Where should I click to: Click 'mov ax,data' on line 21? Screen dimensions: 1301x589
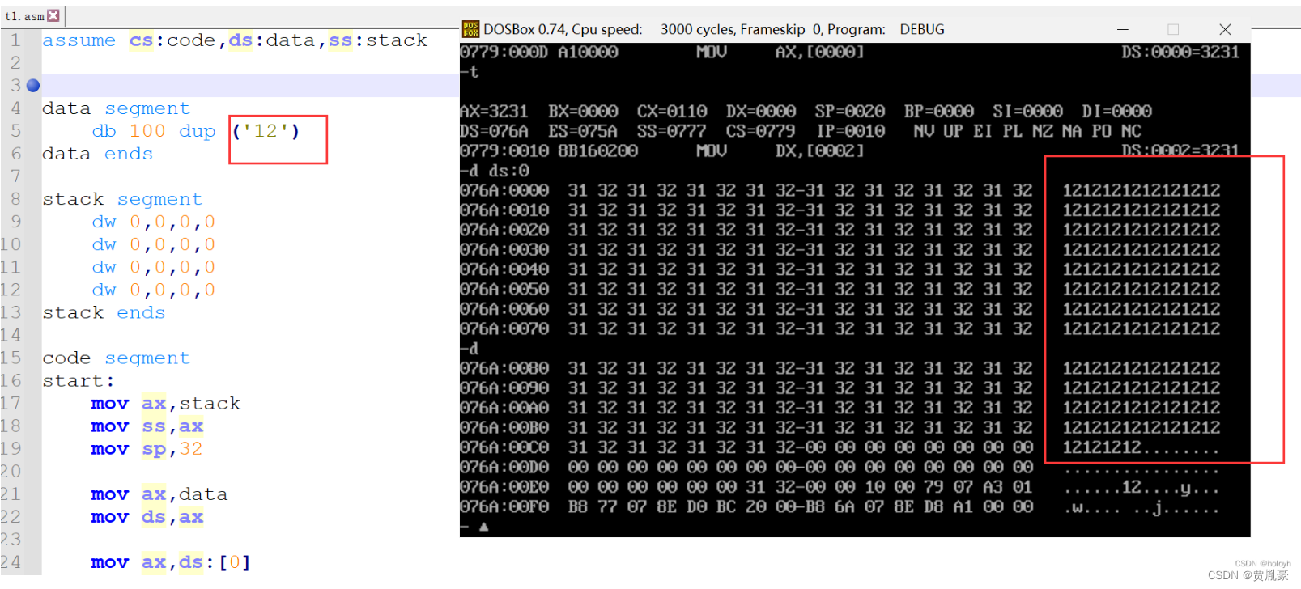pos(159,494)
